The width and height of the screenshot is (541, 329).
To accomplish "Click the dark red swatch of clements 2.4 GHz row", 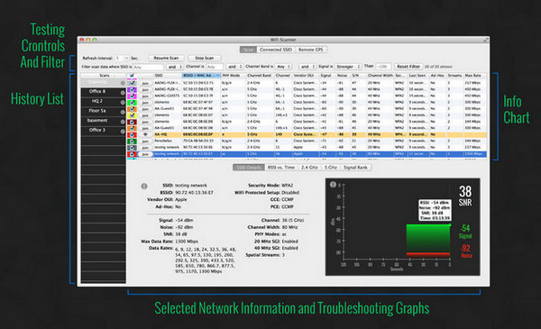I will point(133,122).
